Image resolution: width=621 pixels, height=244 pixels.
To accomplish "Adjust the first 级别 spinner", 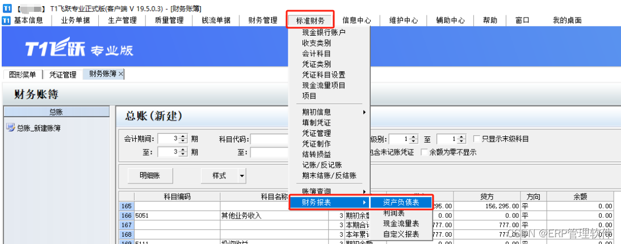I will [413, 139].
